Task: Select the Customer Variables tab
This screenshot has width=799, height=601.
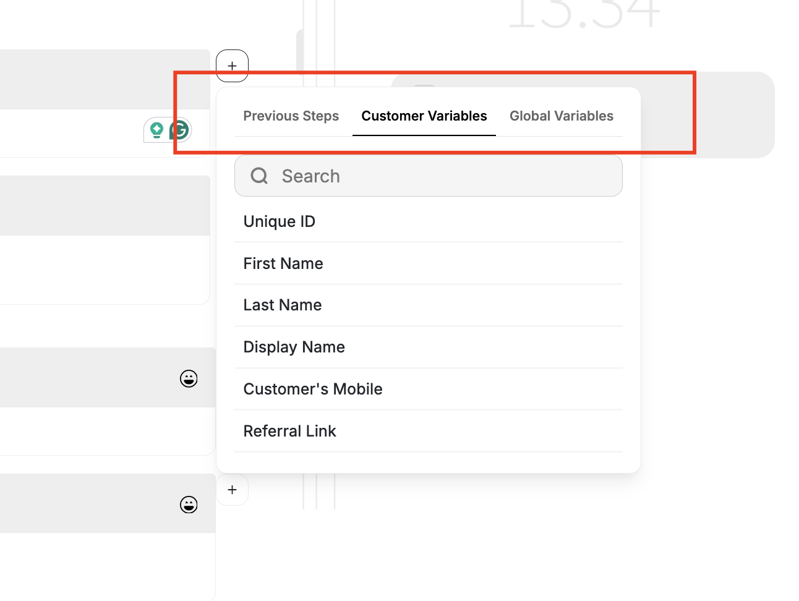Action: (424, 116)
